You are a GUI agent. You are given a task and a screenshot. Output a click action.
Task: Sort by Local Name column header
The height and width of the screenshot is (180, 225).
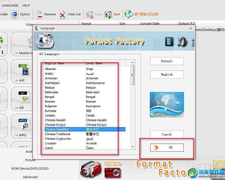point(105,63)
